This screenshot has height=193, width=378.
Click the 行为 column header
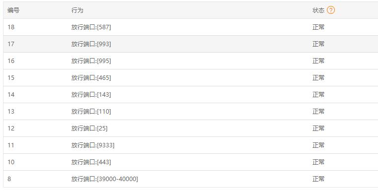pyautogui.click(x=77, y=10)
